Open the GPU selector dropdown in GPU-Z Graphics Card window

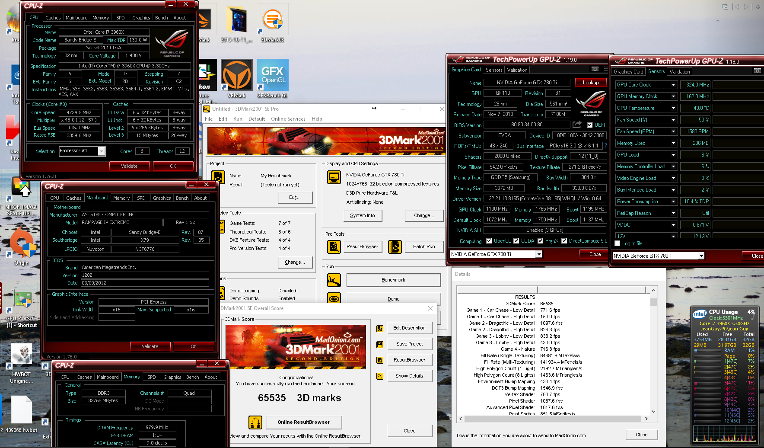point(539,254)
